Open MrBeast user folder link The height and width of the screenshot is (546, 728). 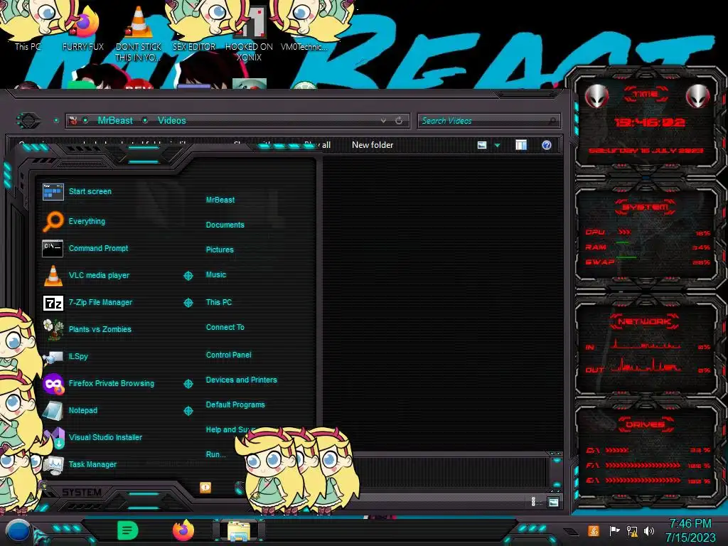(x=220, y=200)
